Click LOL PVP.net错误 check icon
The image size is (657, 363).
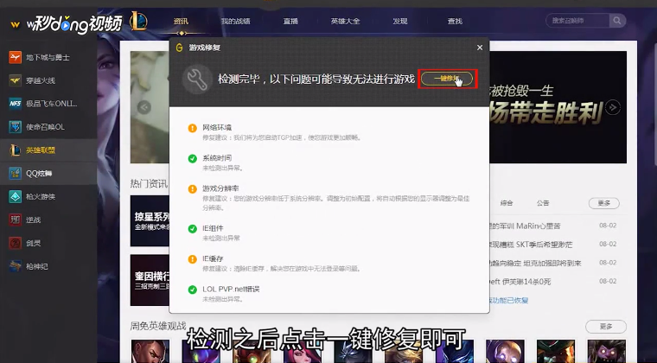point(192,290)
